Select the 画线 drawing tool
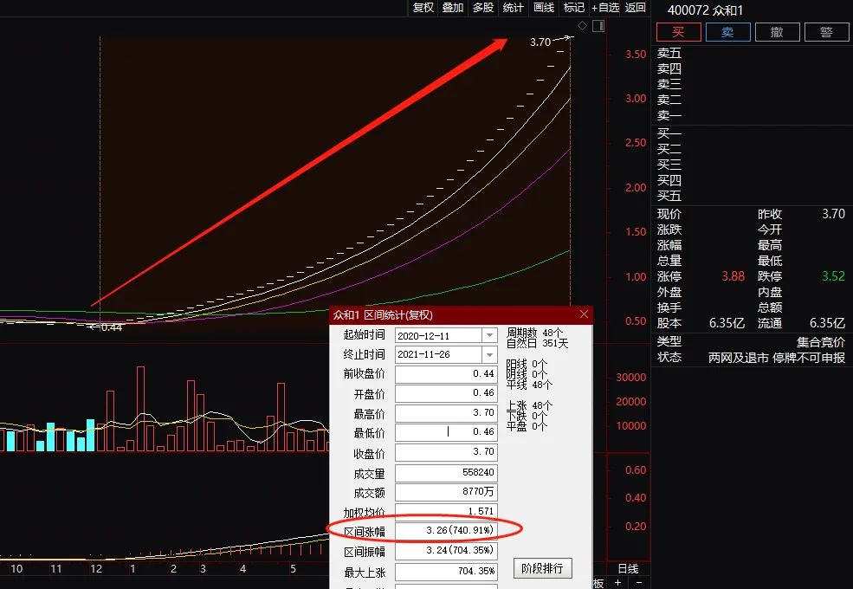 point(544,8)
